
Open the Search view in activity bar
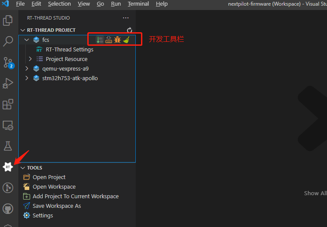[x=8, y=41]
